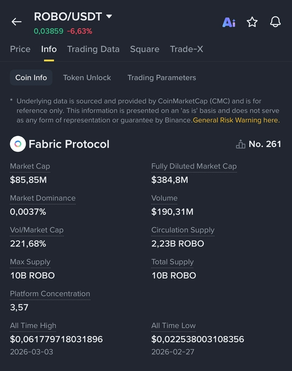Expand the ROBO/USDT pair dropdown arrow
The width and height of the screenshot is (292, 371).
pos(109,16)
